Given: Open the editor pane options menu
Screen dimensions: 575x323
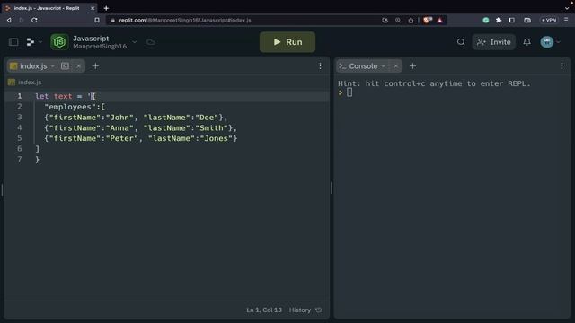Looking at the screenshot, I should click(x=320, y=66).
